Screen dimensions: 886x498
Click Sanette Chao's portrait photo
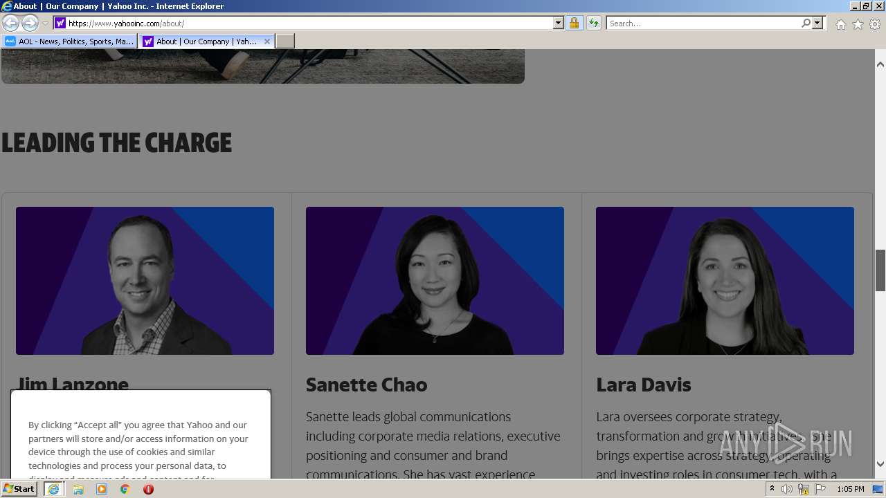coord(435,281)
